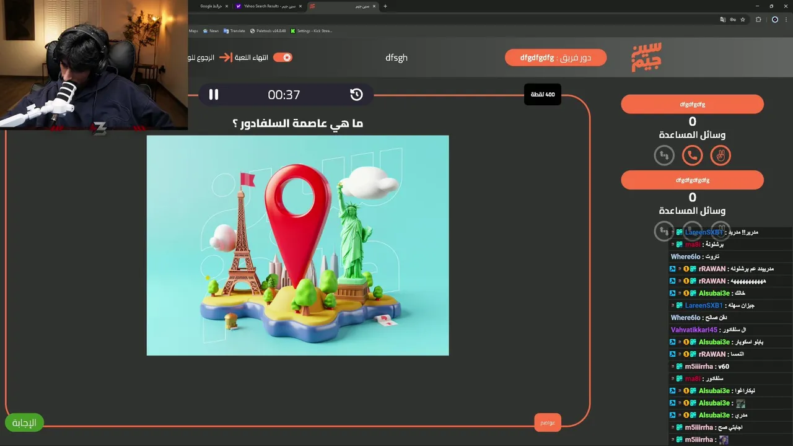This screenshot has width=793, height=446.
Task: Click the score 0 under team dfgdfgdfg
Action: [x=692, y=122]
